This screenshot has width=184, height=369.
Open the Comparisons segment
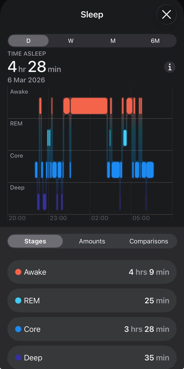[149, 241]
